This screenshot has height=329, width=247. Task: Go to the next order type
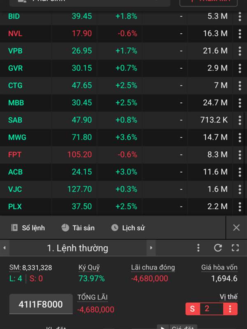tap(151, 248)
